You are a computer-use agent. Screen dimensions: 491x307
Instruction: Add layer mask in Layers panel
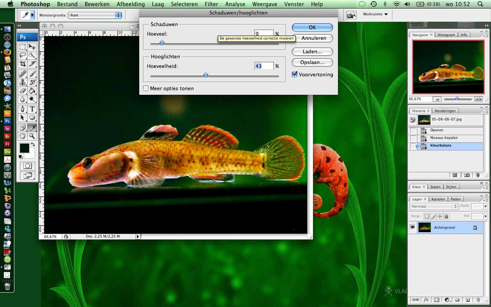click(436, 300)
